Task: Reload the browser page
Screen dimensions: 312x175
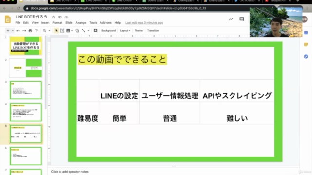Action: (19, 8)
